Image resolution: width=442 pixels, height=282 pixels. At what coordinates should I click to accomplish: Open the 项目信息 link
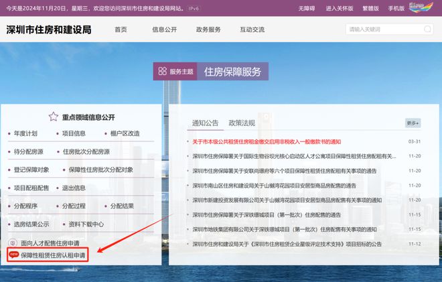[x=74, y=133]
